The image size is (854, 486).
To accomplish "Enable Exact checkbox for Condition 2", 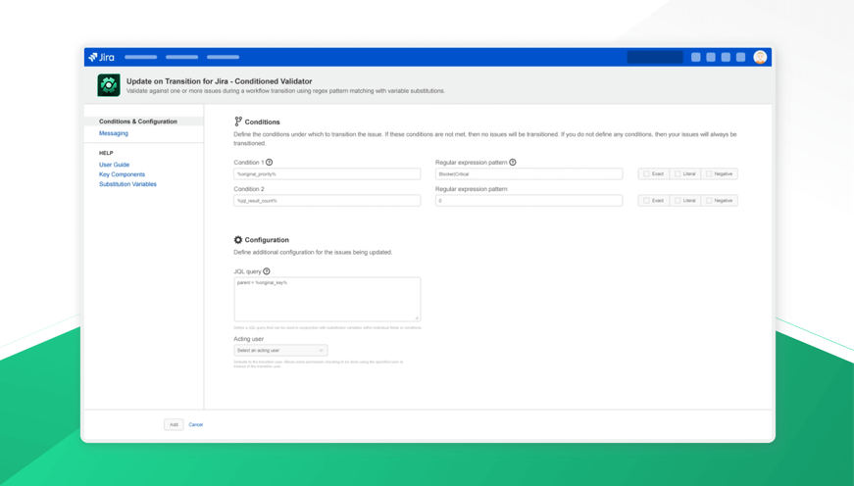I will [646, 201].
